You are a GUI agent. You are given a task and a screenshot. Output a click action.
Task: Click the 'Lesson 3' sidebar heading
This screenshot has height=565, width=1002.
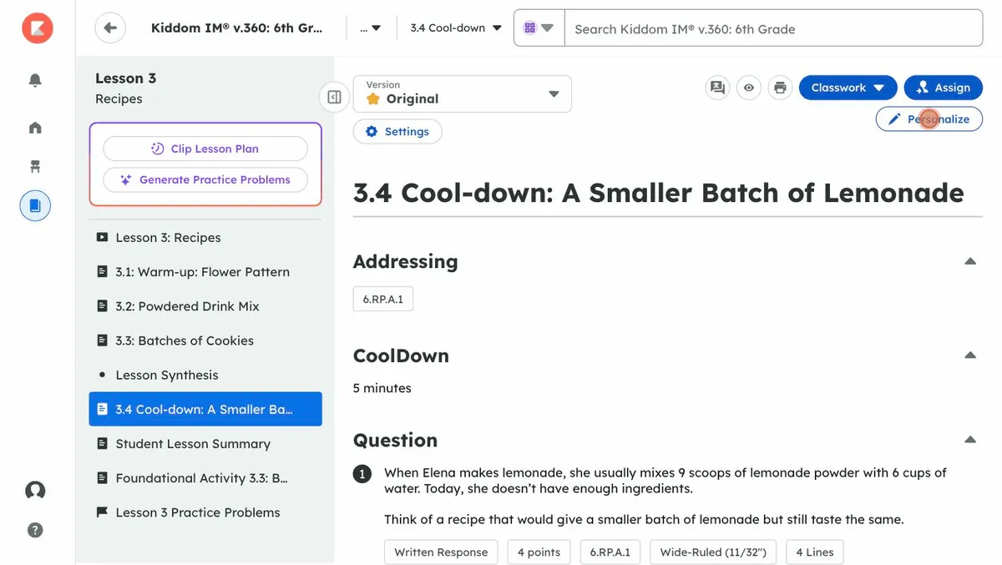click(125, 78)
